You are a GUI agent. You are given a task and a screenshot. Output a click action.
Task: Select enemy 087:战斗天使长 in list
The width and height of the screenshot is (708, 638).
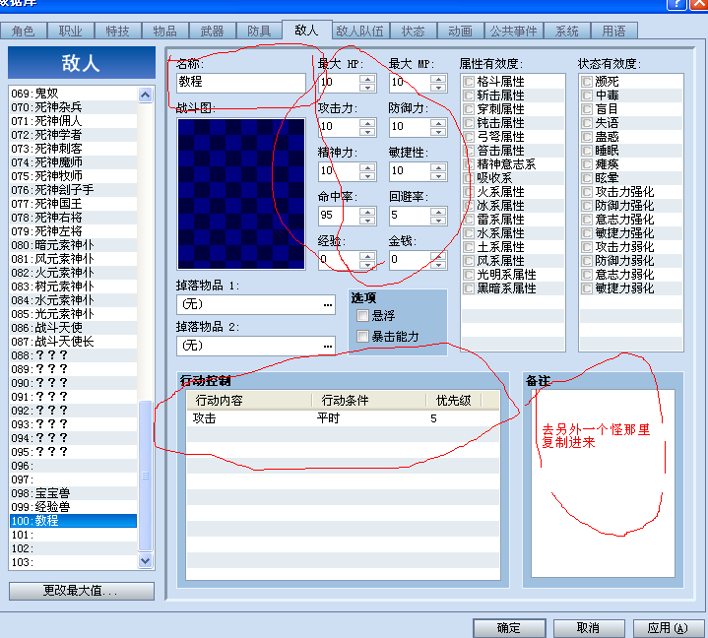click(x=73, y=342)
